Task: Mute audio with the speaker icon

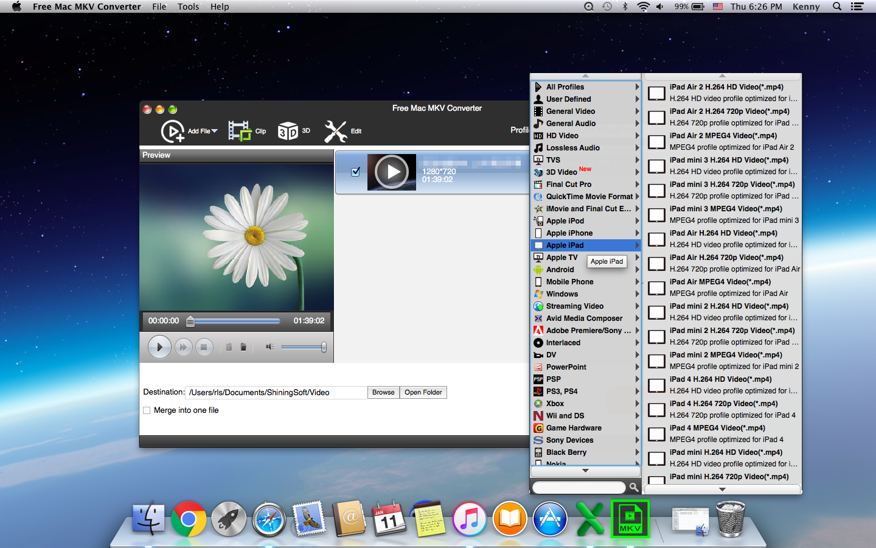Action: [x=269, y=347]
